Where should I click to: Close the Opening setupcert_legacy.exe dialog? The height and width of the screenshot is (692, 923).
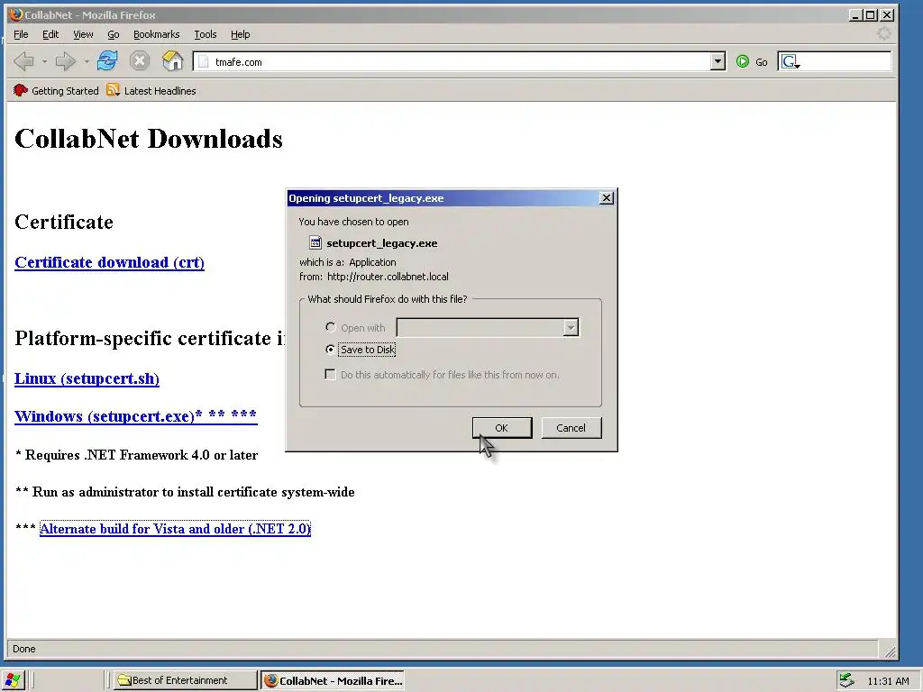tap(607, 197)
